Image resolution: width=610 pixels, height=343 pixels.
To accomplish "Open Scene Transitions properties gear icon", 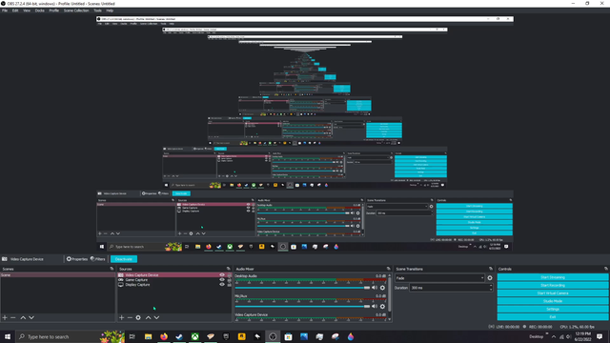I will (x=490, y=278).
